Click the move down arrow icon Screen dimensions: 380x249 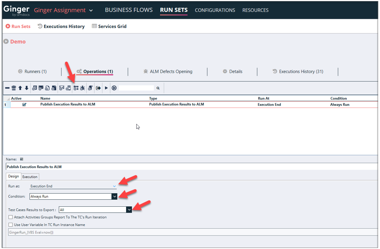tap(26, 88)
